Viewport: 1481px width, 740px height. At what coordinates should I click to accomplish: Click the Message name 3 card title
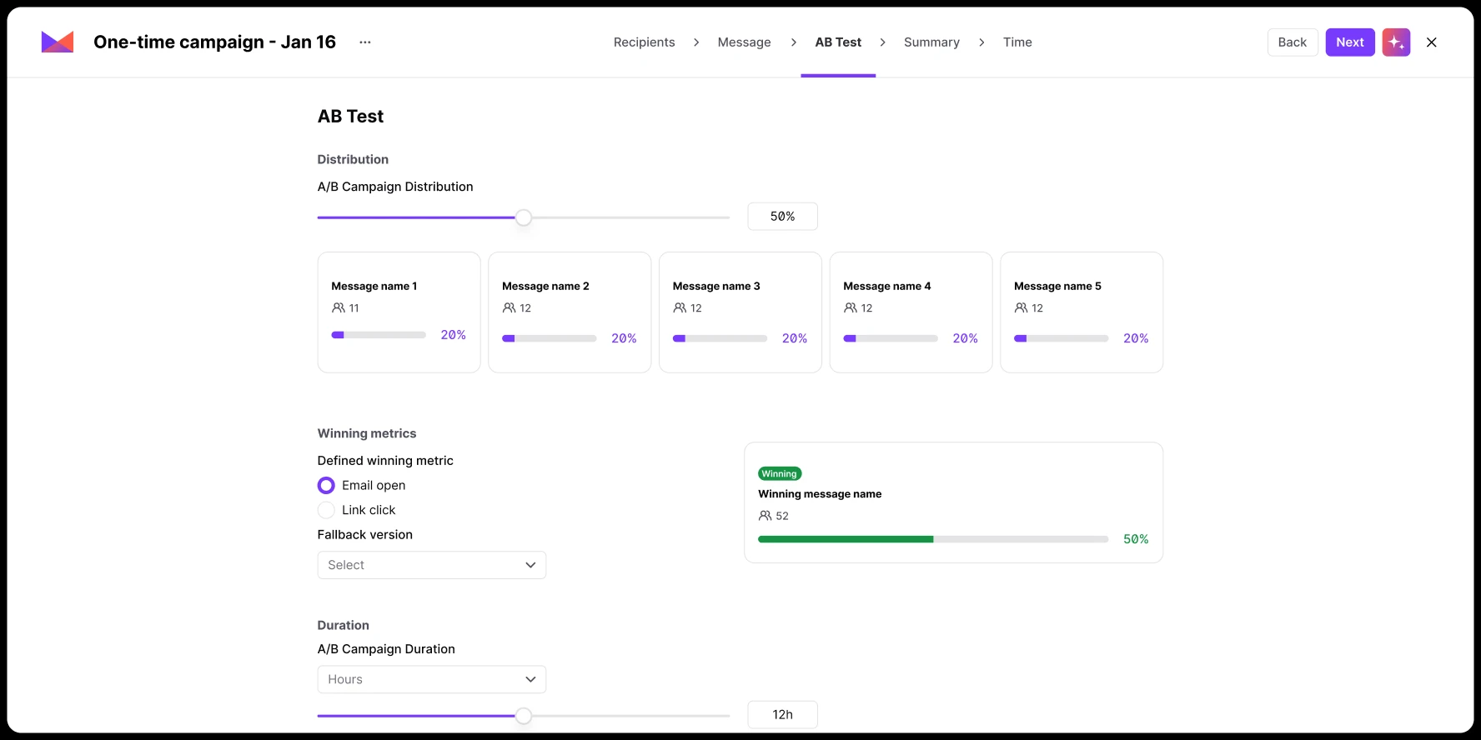click(716, 286)
